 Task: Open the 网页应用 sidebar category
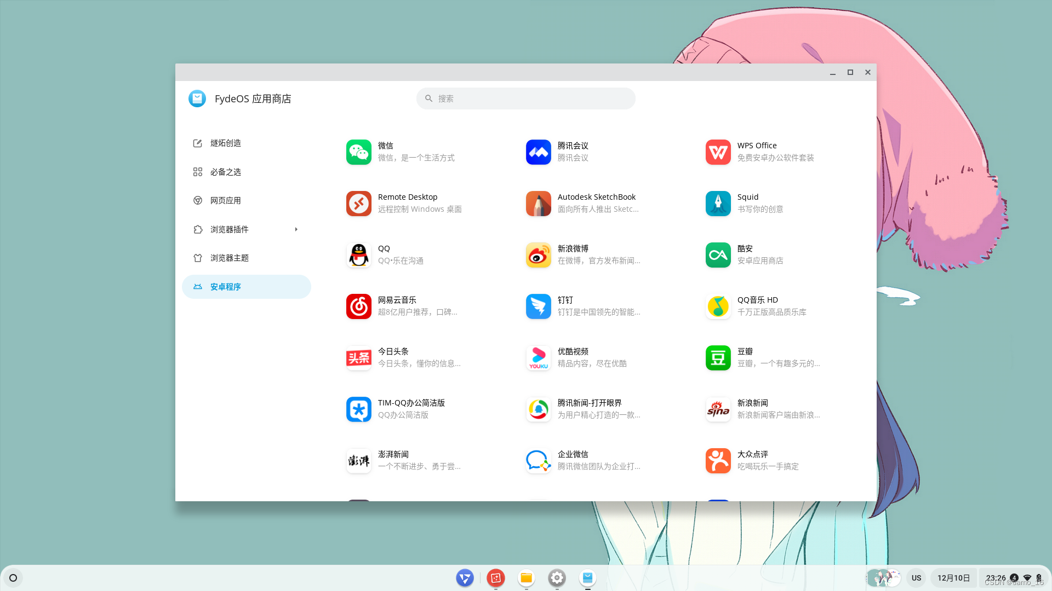point(225,200)
